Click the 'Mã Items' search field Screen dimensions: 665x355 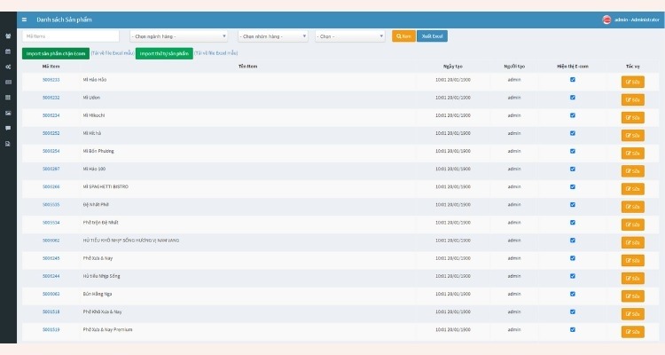[71, 36]
